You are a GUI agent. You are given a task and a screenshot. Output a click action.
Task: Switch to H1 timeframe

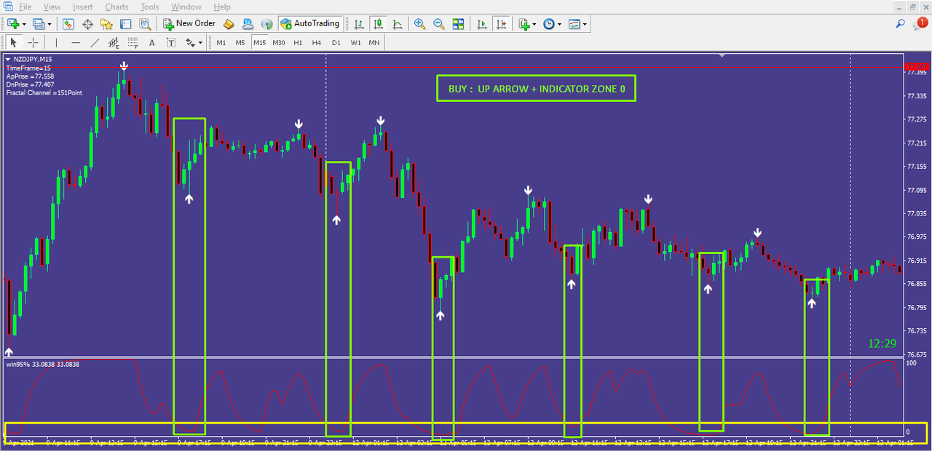[x=298, y=42]
